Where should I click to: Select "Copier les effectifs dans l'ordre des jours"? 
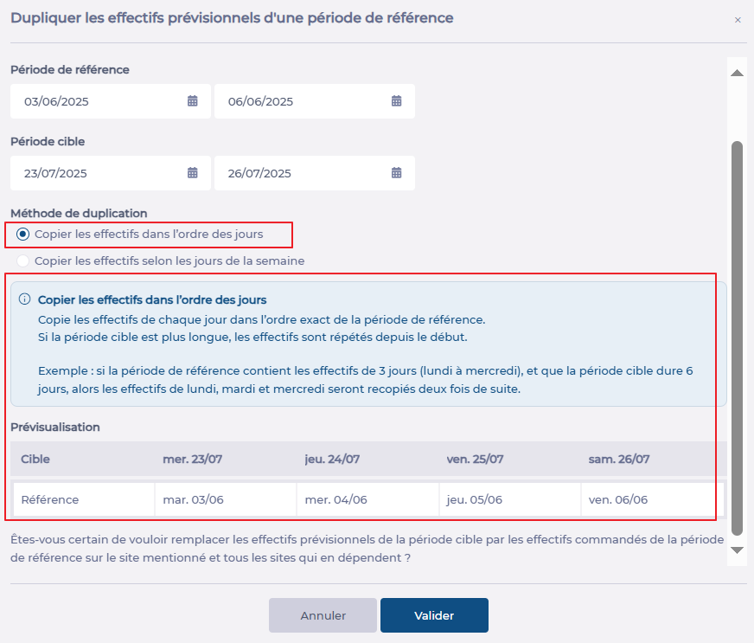click(22, 234)
